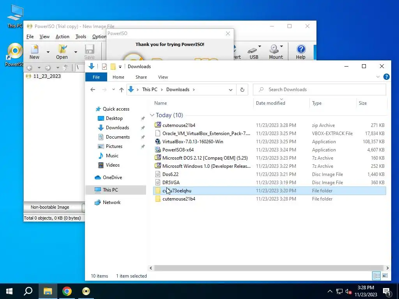The width and height of the screenshot is (399, 299).
Task: Click the New folder quick access icon
Action: point(113,67)
